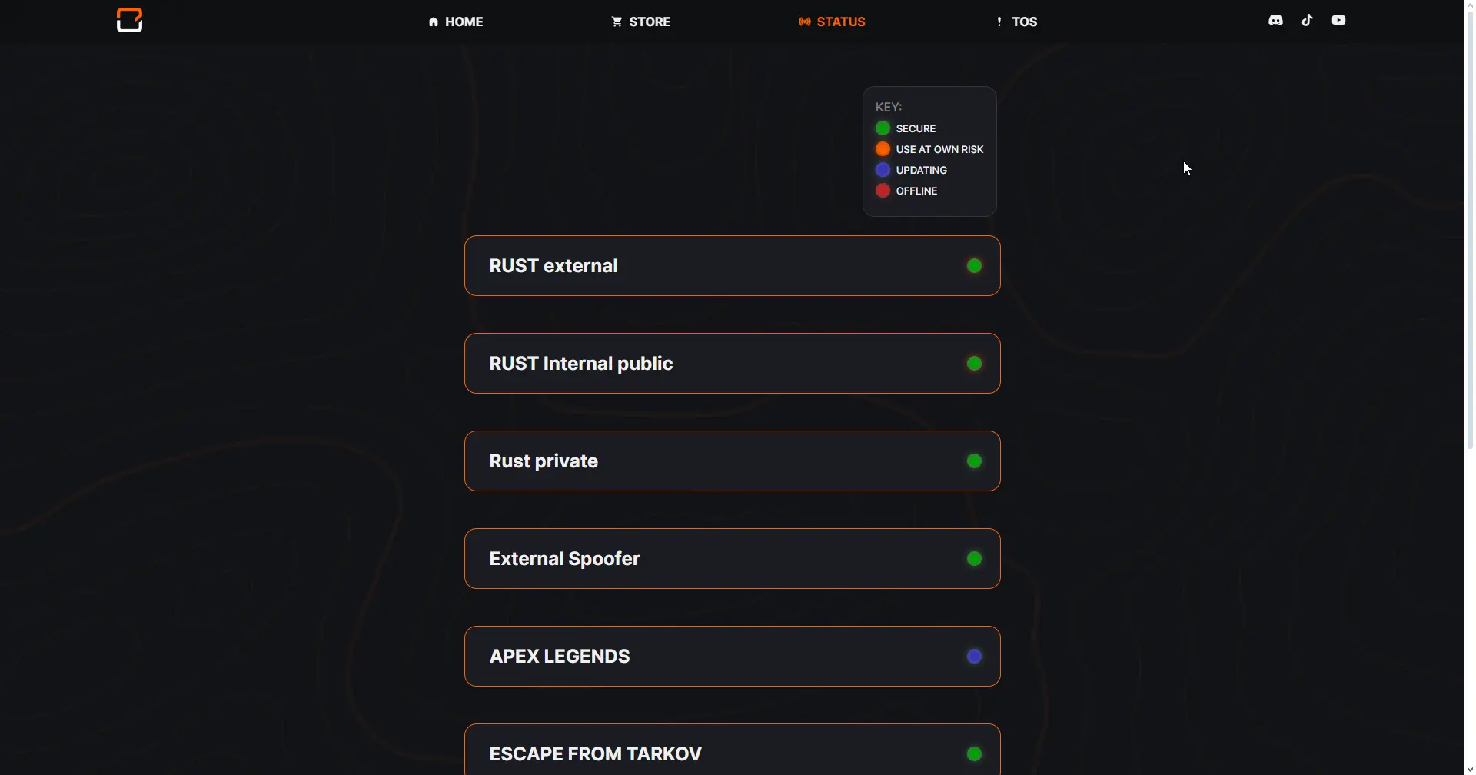
Task: Open the TOS page
Action: click(1017, 22)
